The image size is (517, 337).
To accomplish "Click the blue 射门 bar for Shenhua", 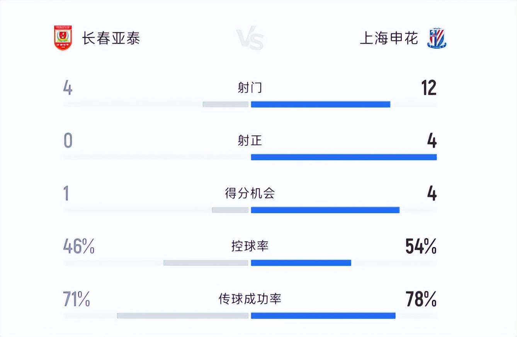I will click(320, 104).
